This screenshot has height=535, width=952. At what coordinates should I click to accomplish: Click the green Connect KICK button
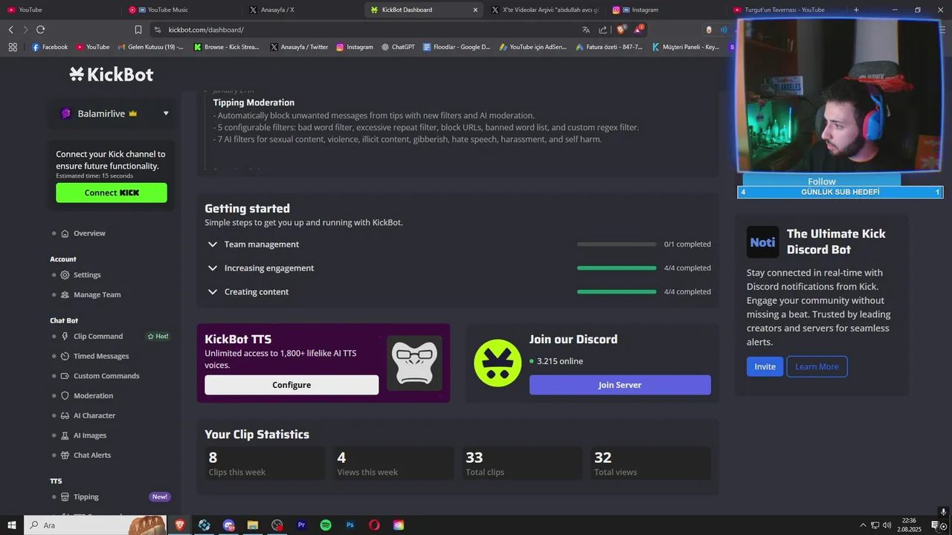(112, 192)
